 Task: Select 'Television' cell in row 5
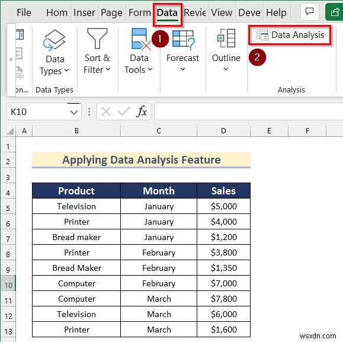76,206
